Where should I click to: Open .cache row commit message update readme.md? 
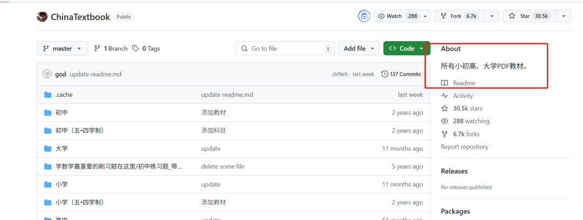227,95
